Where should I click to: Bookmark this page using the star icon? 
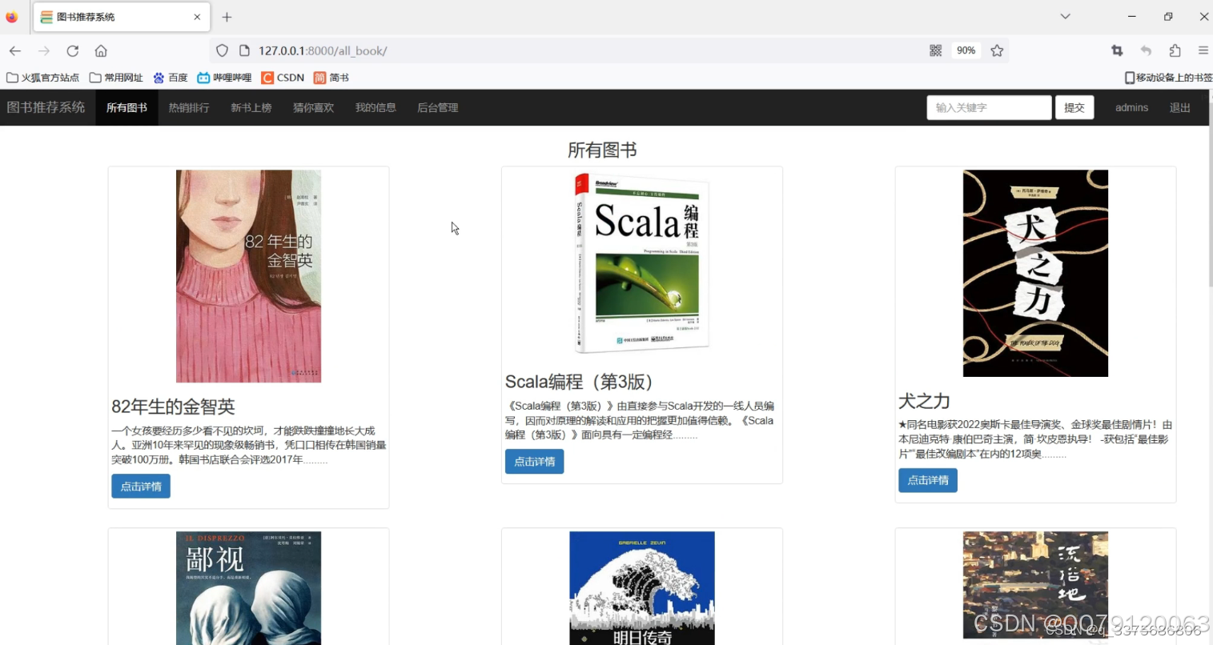(x=996, y=50)
